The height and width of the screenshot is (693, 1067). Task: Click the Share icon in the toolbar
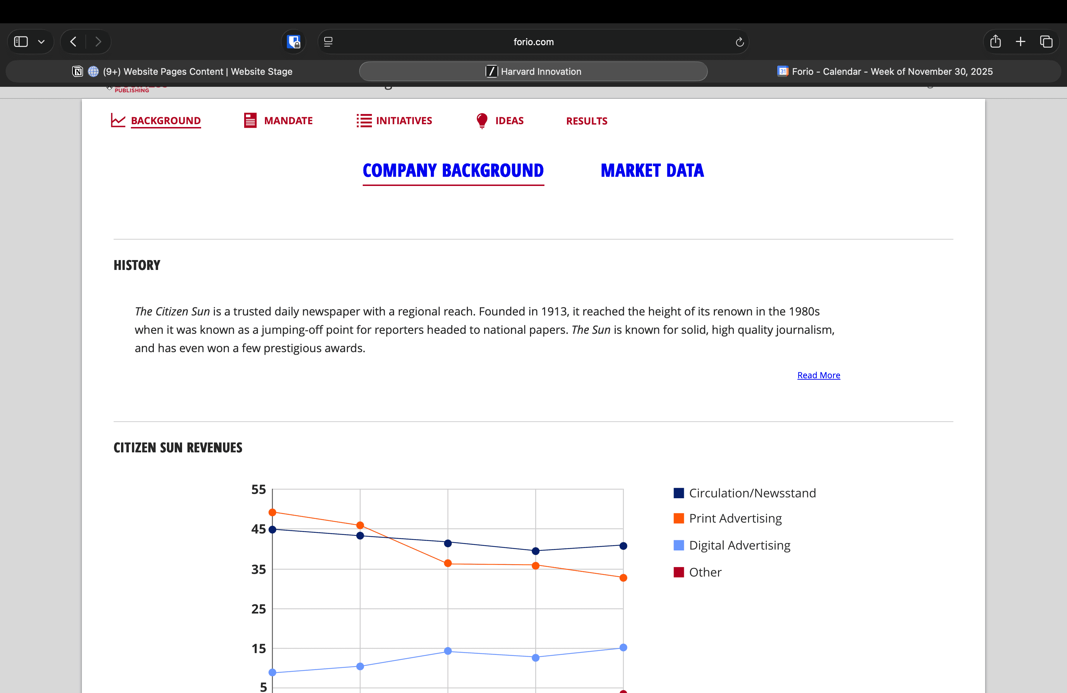coord(995,42)
